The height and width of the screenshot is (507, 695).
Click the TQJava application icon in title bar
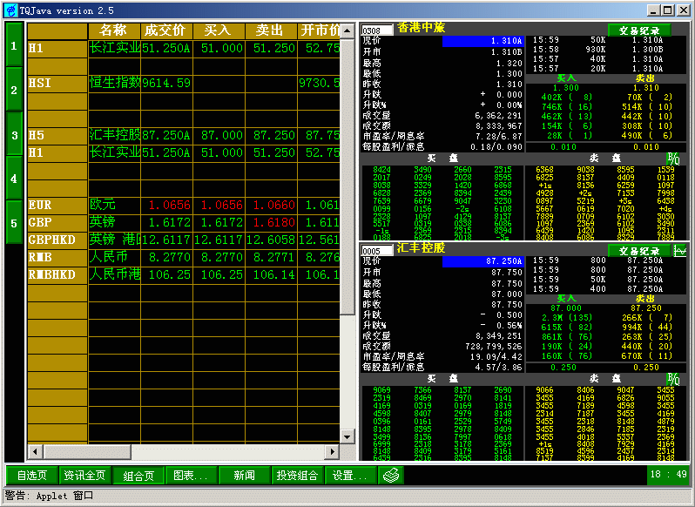[11, 10]
